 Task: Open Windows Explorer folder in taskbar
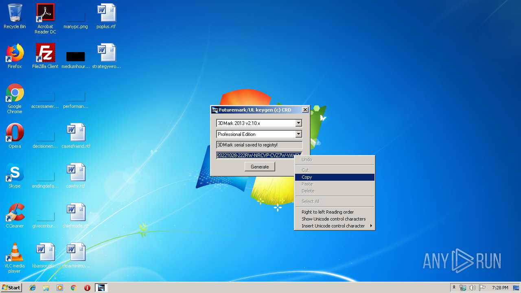46,288
